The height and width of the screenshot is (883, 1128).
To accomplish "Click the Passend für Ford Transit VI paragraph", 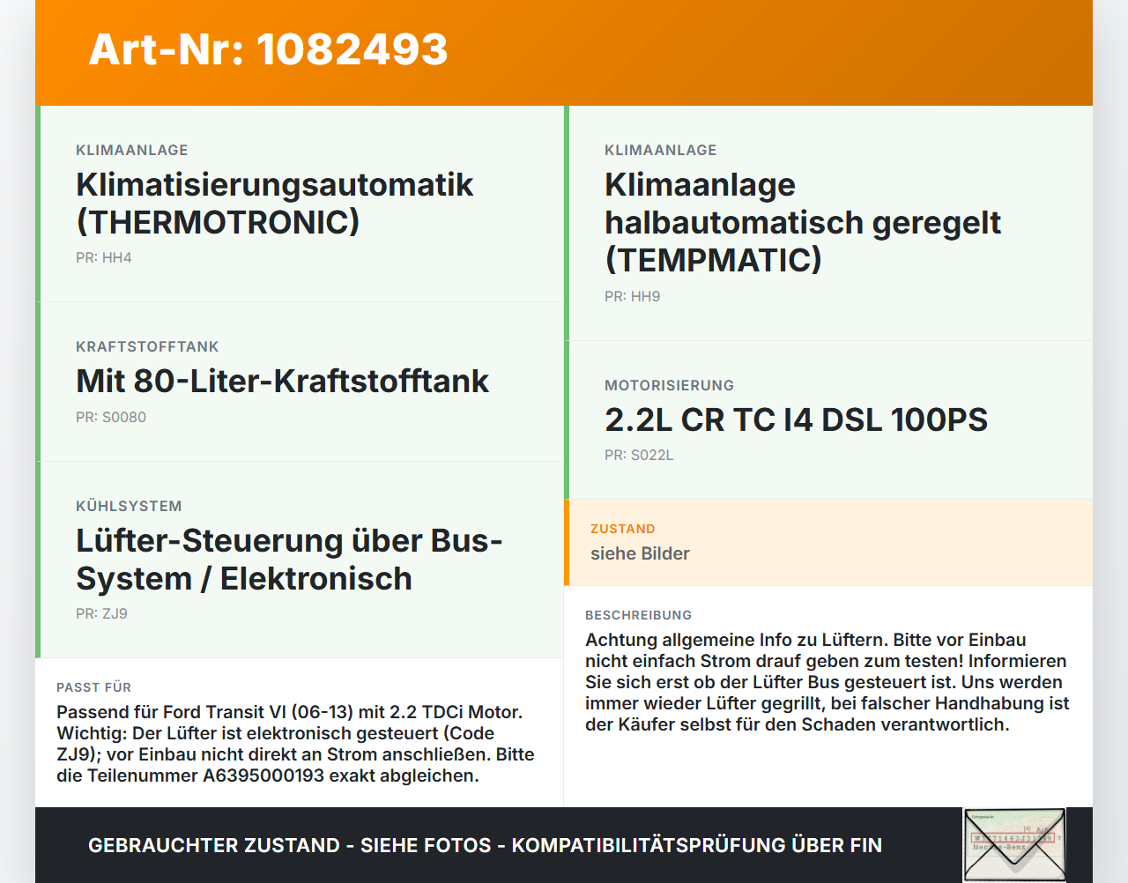I will click(x=296, y=744).
